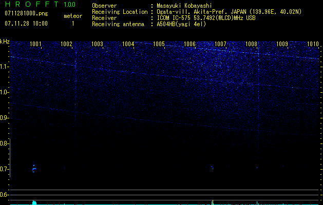
Task: Click the 1003 time axis marker
Action: 97,44
